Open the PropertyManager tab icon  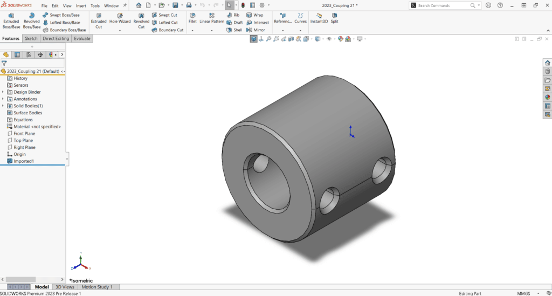click(17, 55)
